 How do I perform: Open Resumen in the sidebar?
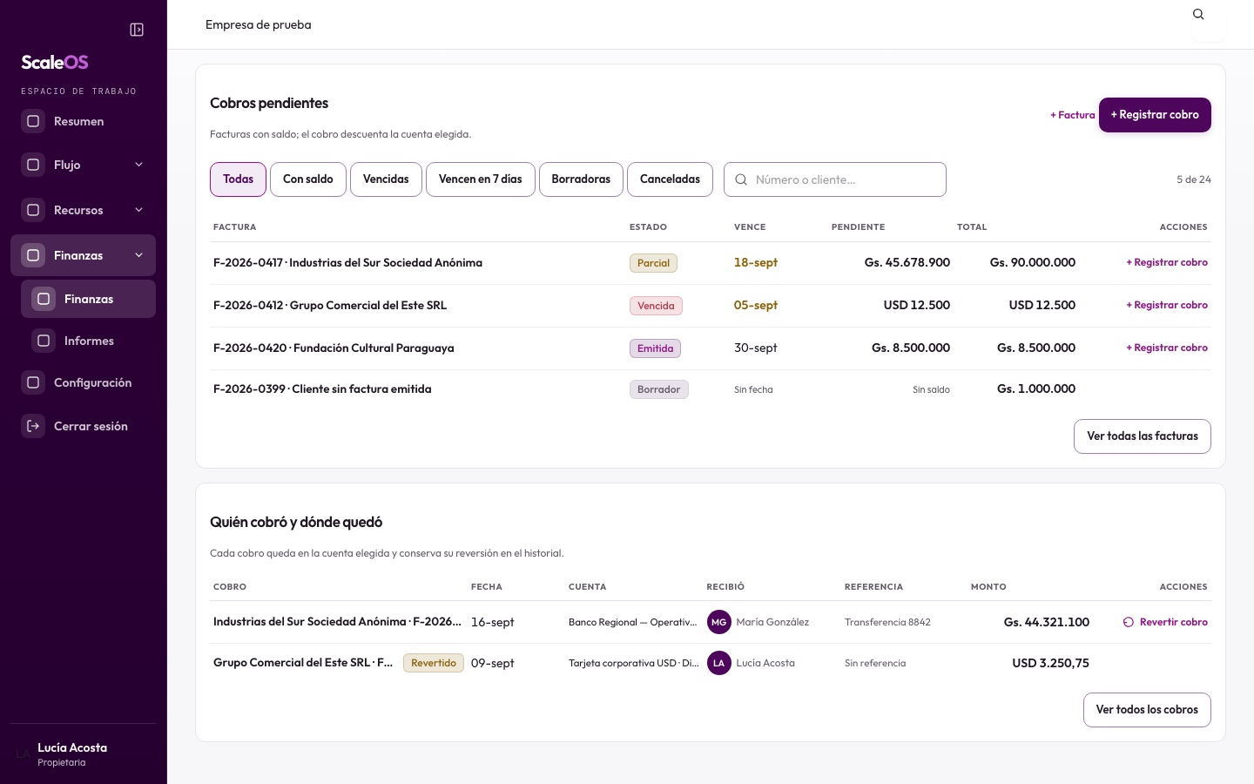pos(83,121)
